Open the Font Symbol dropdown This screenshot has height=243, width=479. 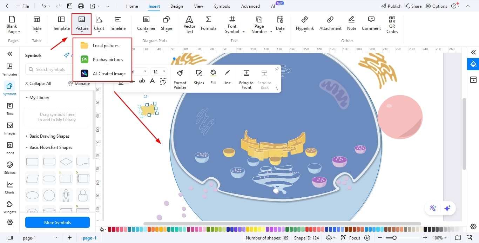243,32
